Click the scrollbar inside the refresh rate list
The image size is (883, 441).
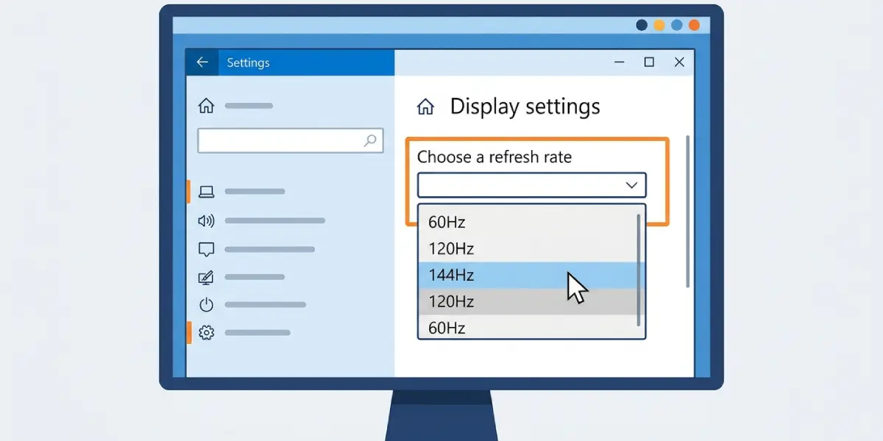[639, 270]
